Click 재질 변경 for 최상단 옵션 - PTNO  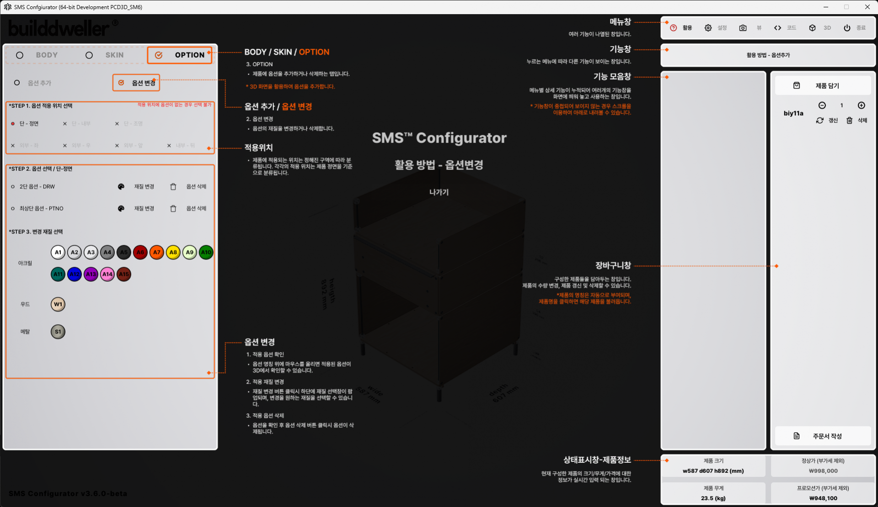coord(144,209)
